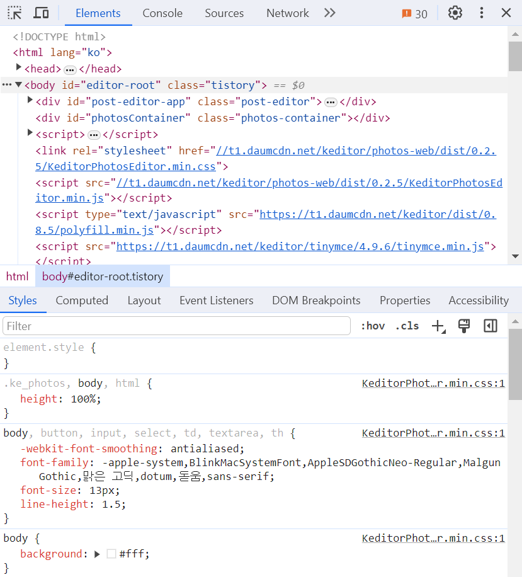Screen dimensions: 522x577
Task: Close the DevTools panel
Action: (x=506, y=13)
